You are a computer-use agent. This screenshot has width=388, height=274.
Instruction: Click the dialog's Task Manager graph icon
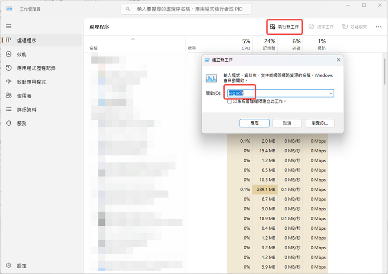211,79
